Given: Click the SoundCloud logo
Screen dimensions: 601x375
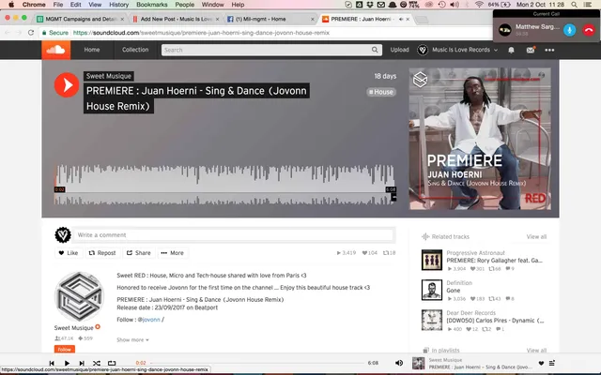Looking at the screenshot, I should 56,50.
